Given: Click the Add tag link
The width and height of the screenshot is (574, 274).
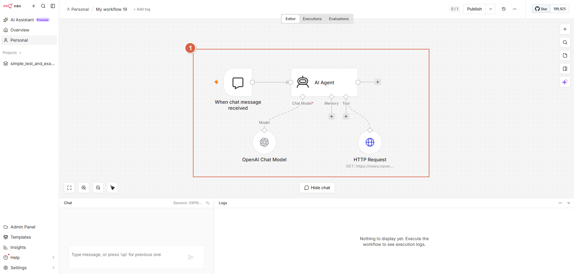Looking at the screenshot, I should [142, 9].
